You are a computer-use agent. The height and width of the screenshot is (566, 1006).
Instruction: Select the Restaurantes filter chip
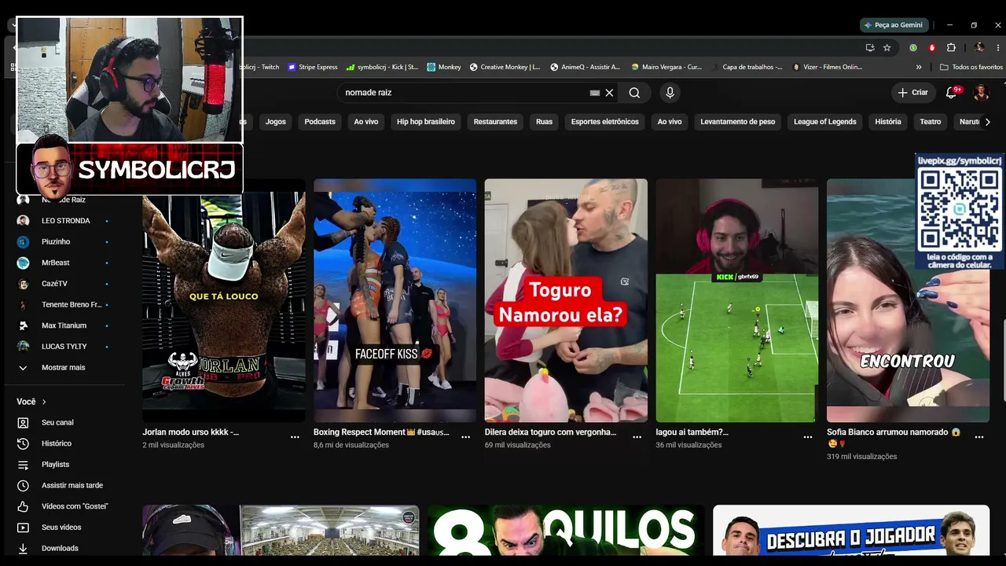point(495,122)
